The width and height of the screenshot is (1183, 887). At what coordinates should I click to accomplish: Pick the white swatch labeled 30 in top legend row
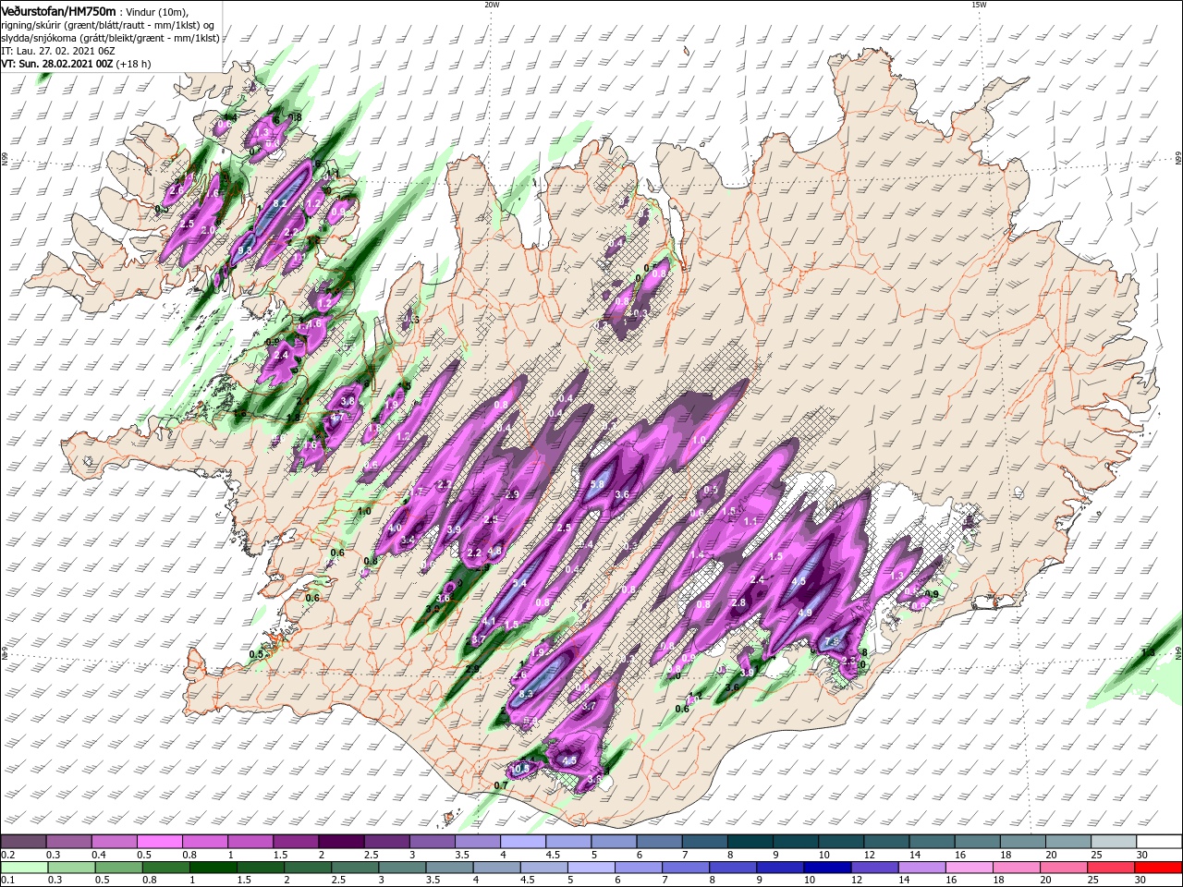click(1158, 842)
